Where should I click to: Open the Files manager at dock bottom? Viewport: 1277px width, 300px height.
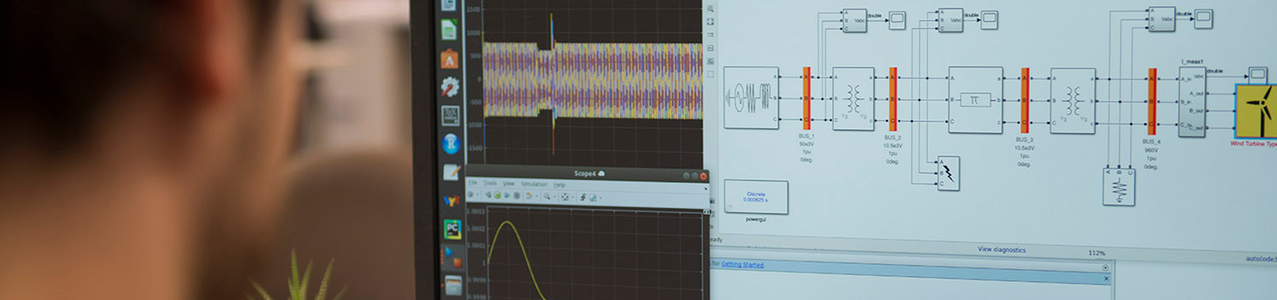pos(454,286)
